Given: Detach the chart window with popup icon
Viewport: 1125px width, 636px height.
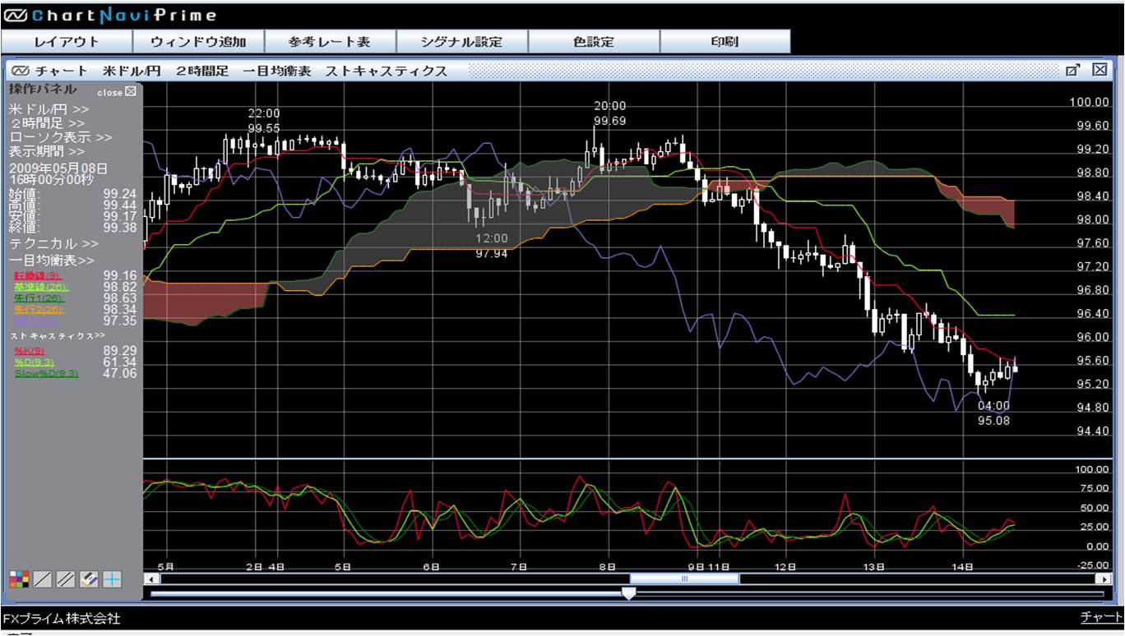Looking at the screenshot, I should (1072, 70).
